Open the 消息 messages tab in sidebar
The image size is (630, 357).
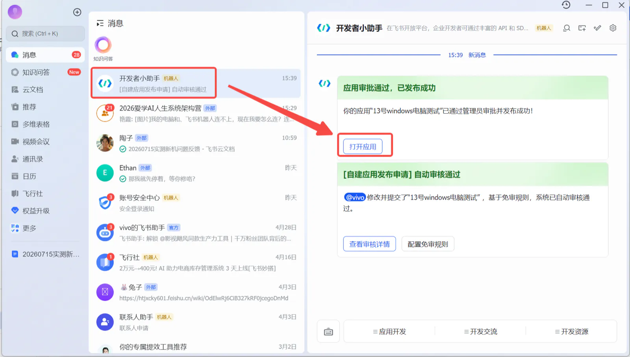[x=45, y=55]
